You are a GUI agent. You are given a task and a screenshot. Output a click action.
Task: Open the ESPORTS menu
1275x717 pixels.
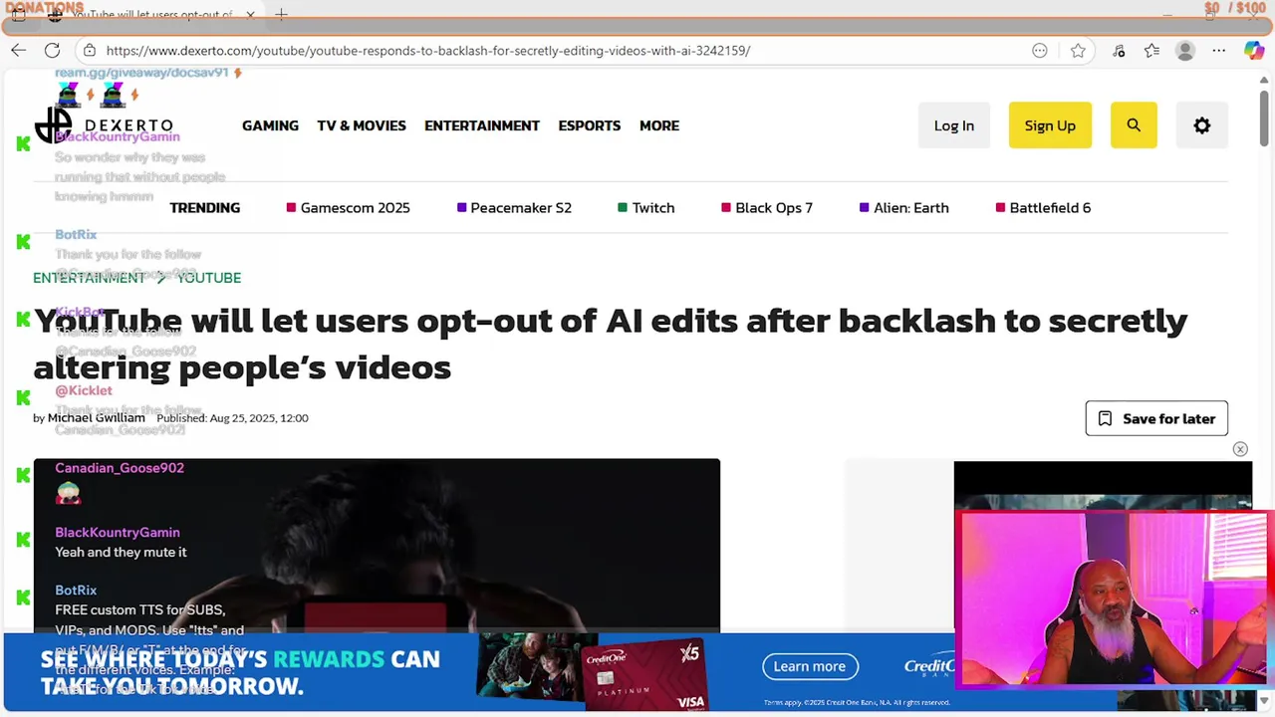tap(589, 125)
